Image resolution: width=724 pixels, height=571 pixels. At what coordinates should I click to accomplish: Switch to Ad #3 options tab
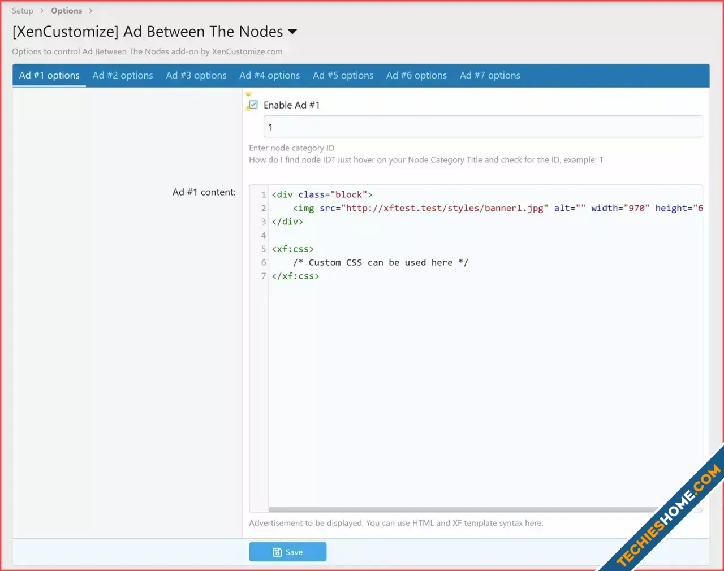pos(196,75)
